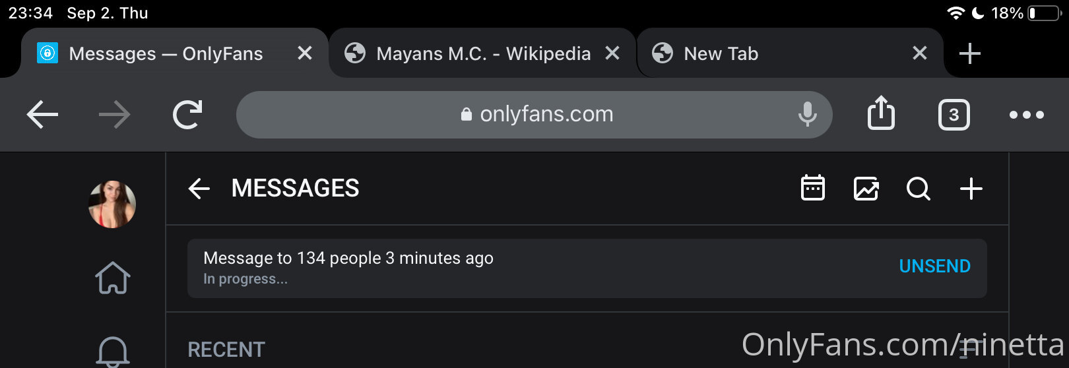Click the onlyfans.com address bar
This screenshot has height=368, width=1069.
(x=534, y=115)
